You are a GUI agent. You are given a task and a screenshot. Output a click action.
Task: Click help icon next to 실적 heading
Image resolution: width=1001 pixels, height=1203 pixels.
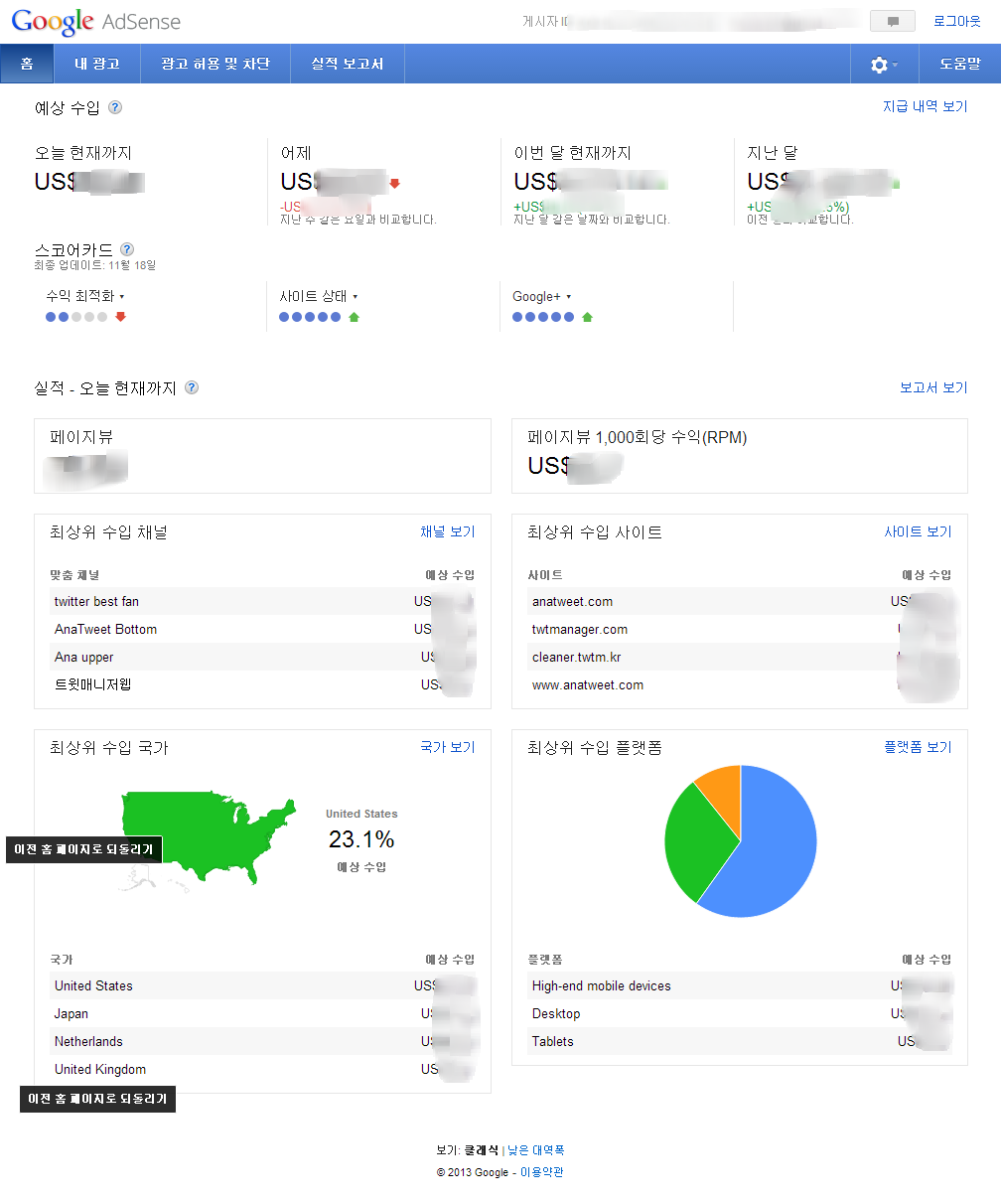point(192,388)
